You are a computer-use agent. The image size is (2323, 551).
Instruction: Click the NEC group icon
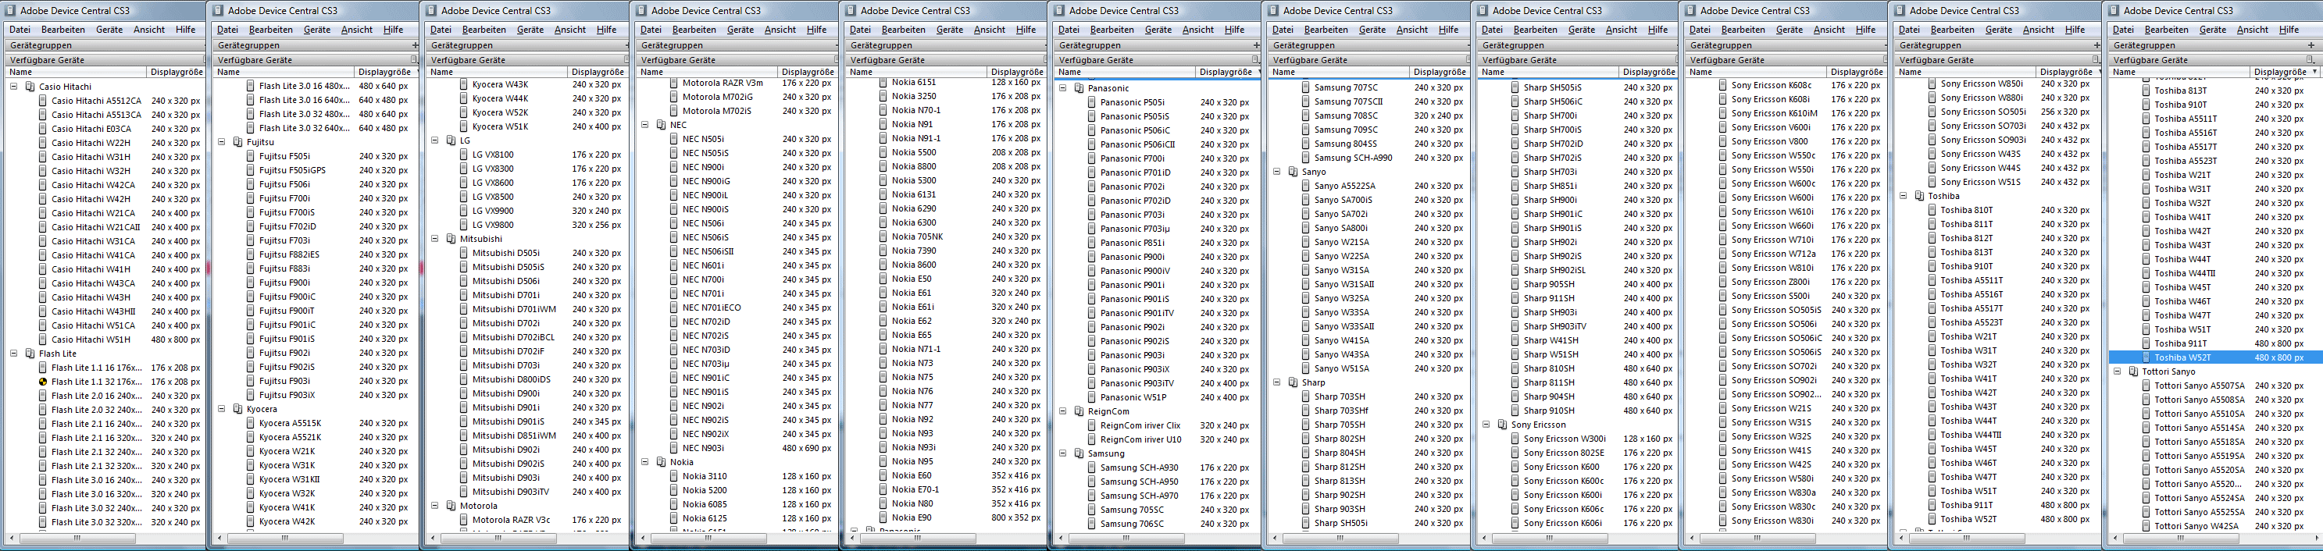click(x=661, y=125)
